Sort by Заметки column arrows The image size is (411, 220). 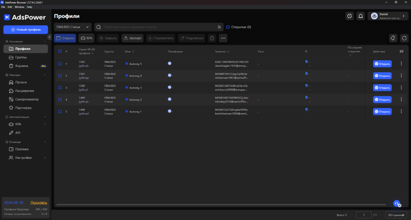[228, 52]
